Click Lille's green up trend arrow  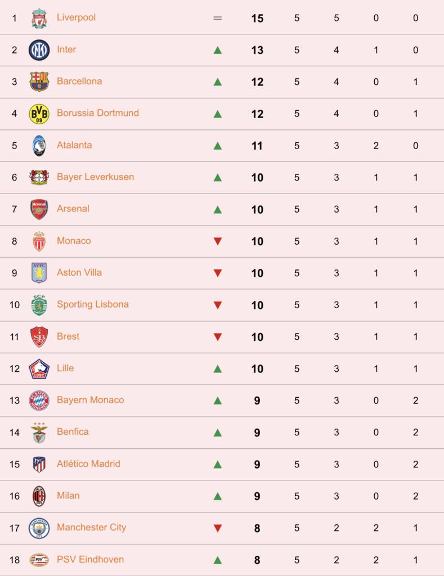tap(218, 369)
